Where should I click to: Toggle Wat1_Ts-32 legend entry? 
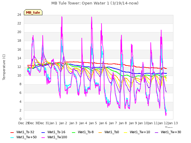22,132
